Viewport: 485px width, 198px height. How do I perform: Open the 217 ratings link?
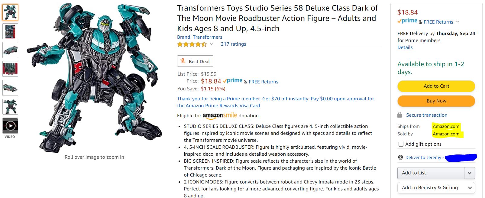click(x=233, y=44)
